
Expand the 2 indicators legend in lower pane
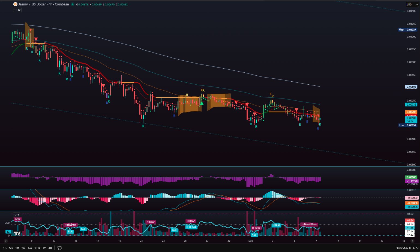tap(17, 215)
